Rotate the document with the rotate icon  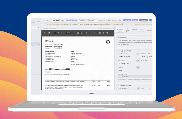tap(81, 33)
